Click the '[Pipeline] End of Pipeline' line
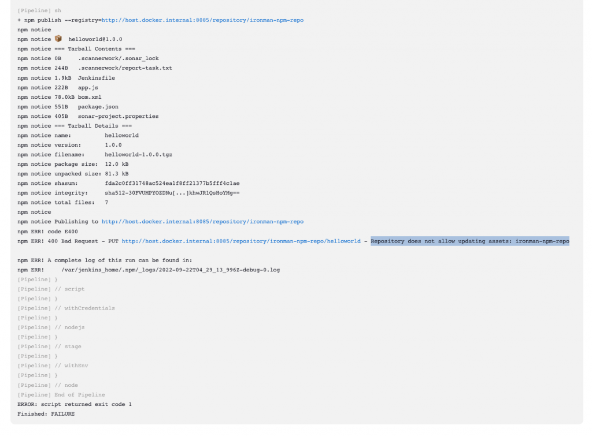 [x=61, y=394]
